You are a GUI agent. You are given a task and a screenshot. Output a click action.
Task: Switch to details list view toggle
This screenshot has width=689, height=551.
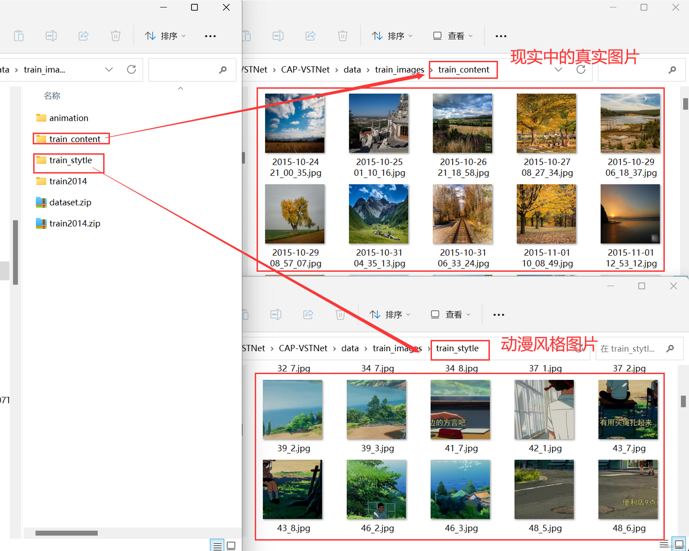[x=217, y=546]
